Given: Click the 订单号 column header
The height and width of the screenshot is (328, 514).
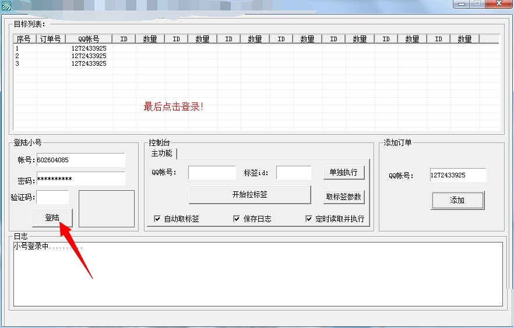Looking at the screenshot, I should [x=51, y=39].
